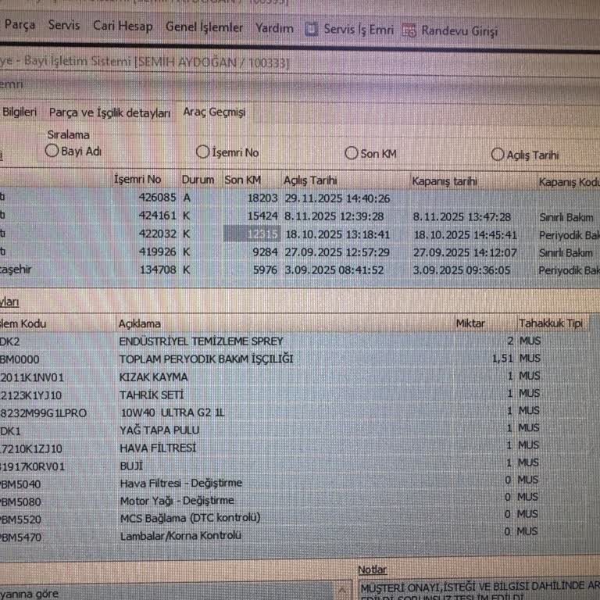Select the BUJİ row

pyautogui.click(x=295, y=466)
